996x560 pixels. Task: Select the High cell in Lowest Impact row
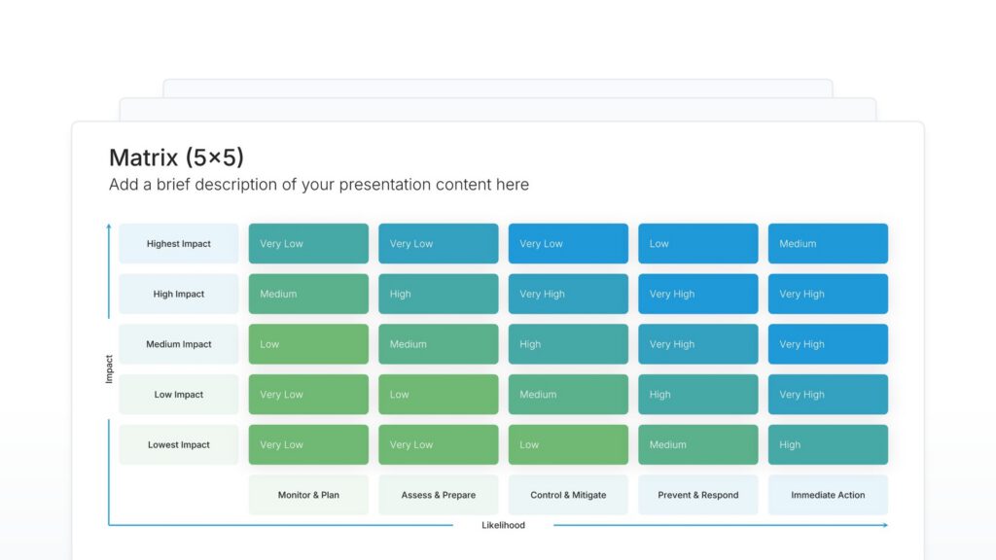828,445
